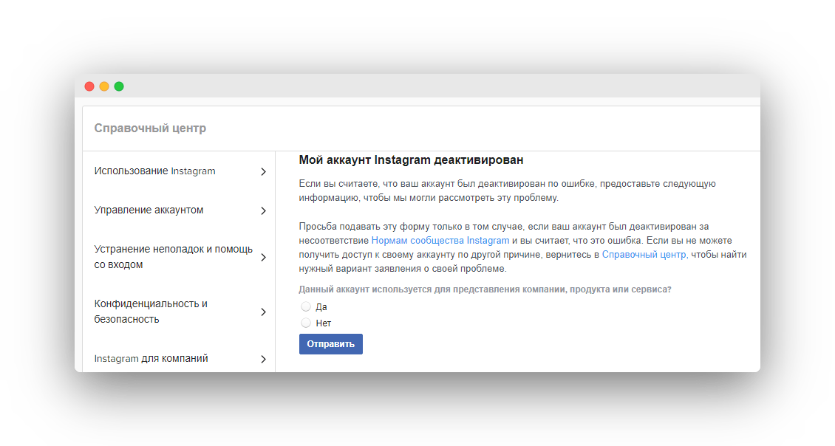This screenshot has width=835, height=446.
Task: Click the "Справочный центр" page header
Action: (x=150, y=128)
